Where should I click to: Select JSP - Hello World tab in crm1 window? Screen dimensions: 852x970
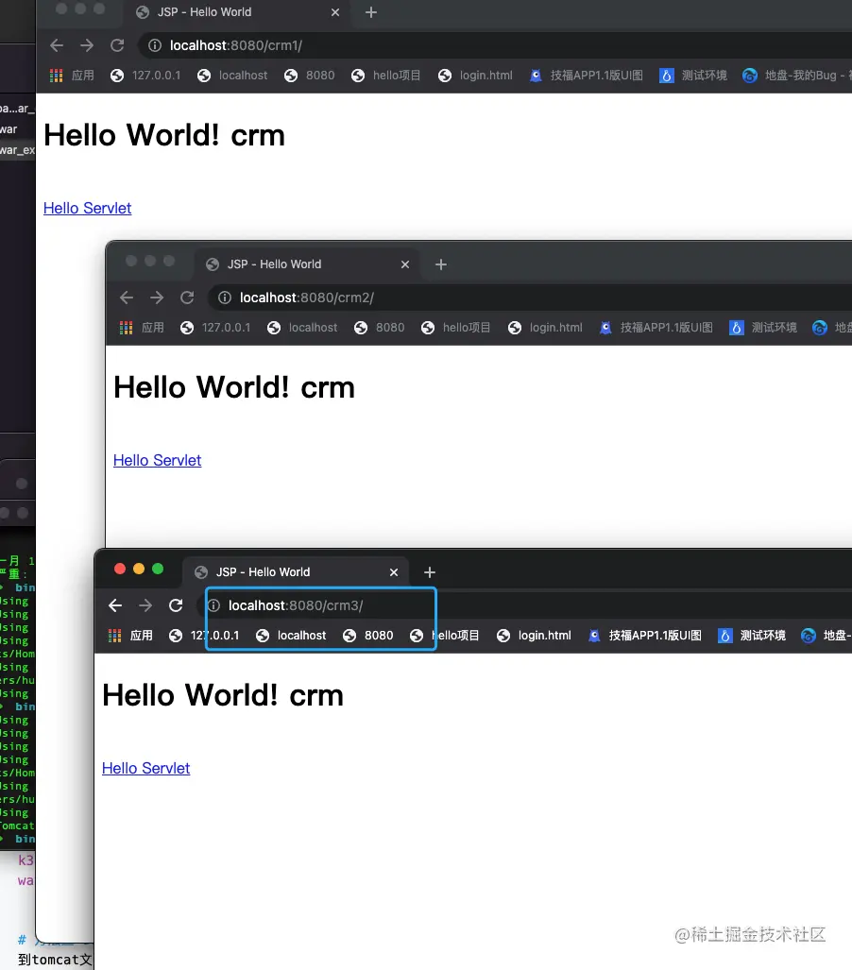pos(238,12)
